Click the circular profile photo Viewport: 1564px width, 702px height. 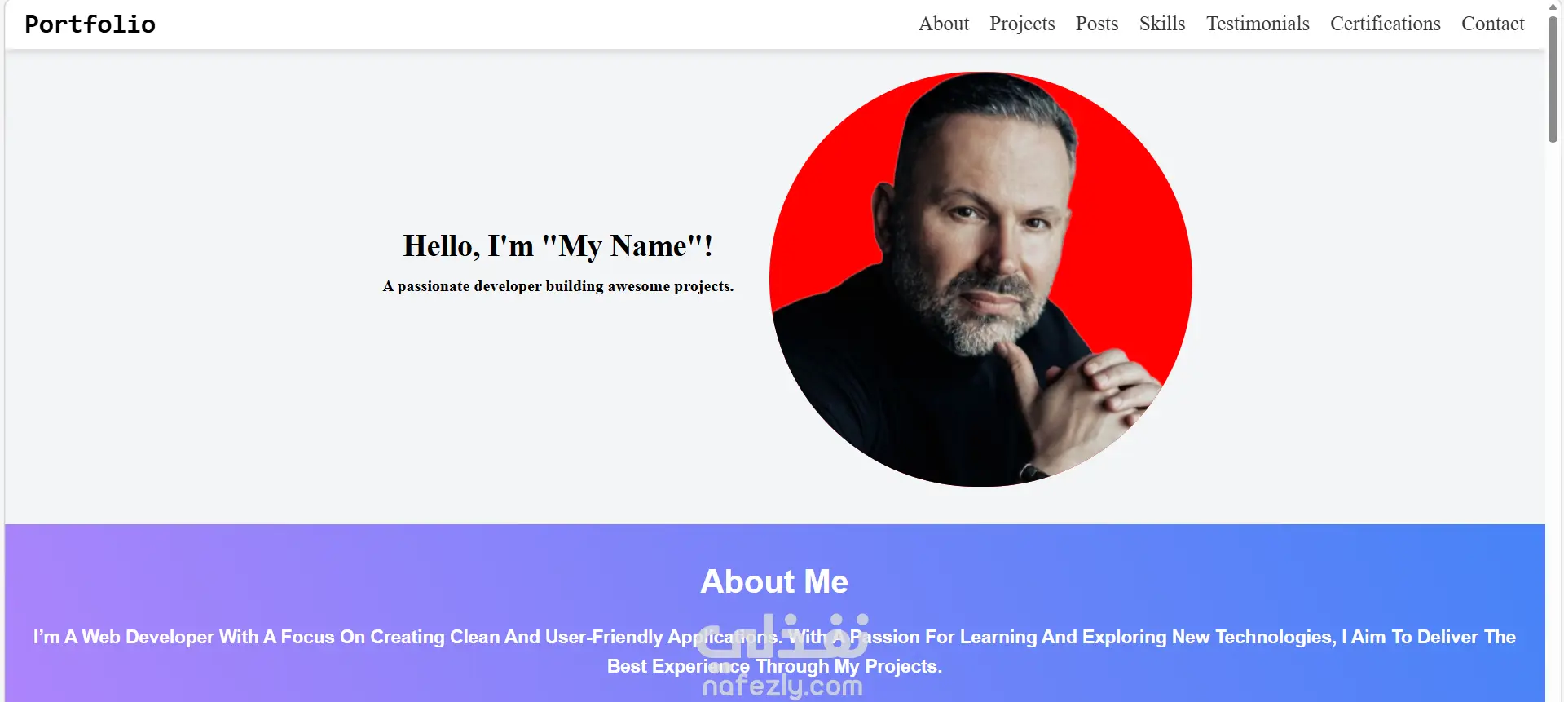980,280
